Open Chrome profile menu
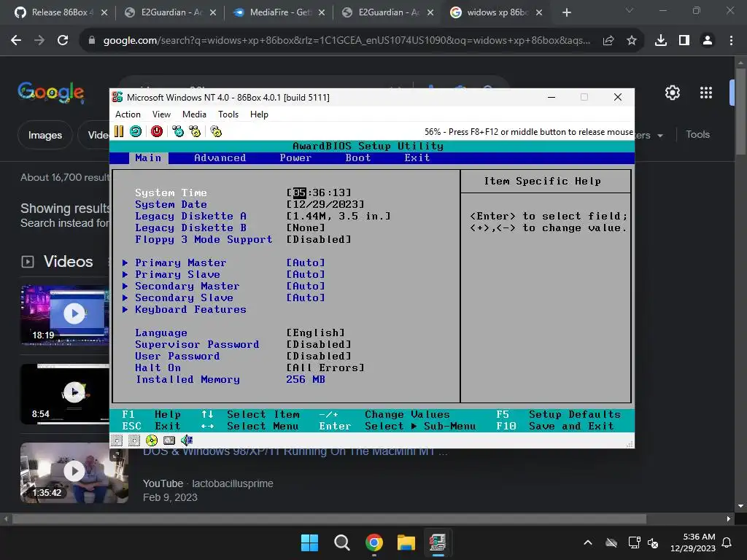The width and height of the screenshot is (747, 560). (x=708, y=41)
